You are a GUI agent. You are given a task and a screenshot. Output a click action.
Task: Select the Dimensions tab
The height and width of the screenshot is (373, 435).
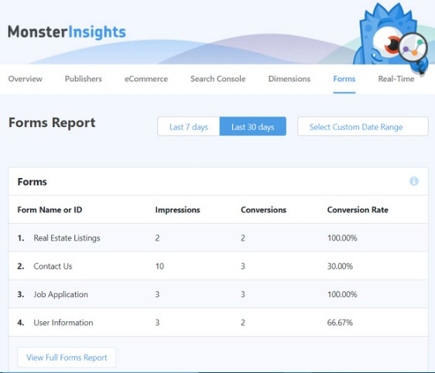[x=289, y=79]
